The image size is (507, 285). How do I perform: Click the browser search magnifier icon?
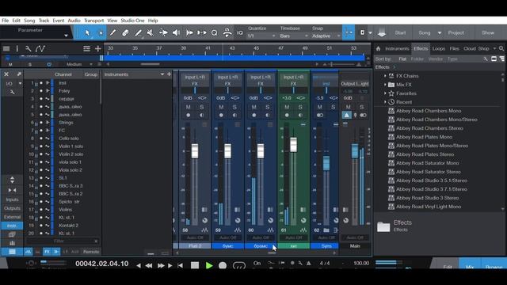pyautogui.click(x=501, y=49)
